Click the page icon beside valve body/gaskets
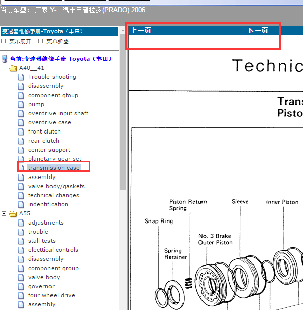 (21, 186)
